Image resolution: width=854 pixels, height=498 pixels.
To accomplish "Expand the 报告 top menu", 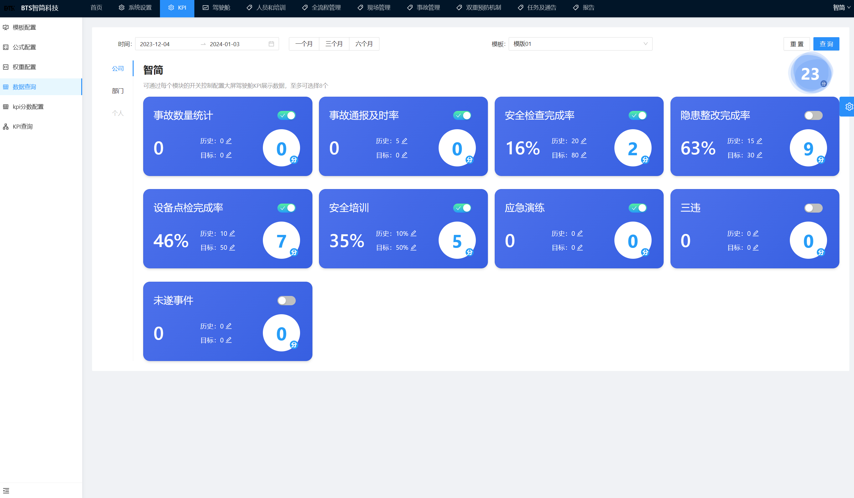I will pyautogui.click(x=584, y=7).
